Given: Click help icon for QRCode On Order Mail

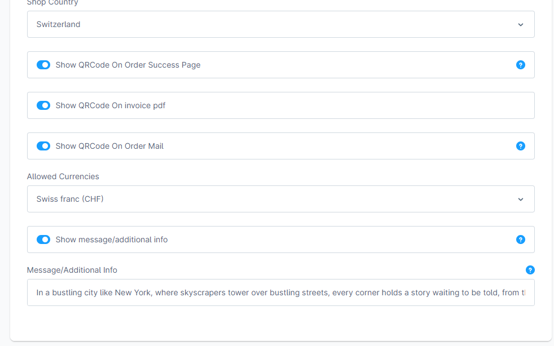Looking at the screenshot, I should pyautogui.click(x=520, y=146).
